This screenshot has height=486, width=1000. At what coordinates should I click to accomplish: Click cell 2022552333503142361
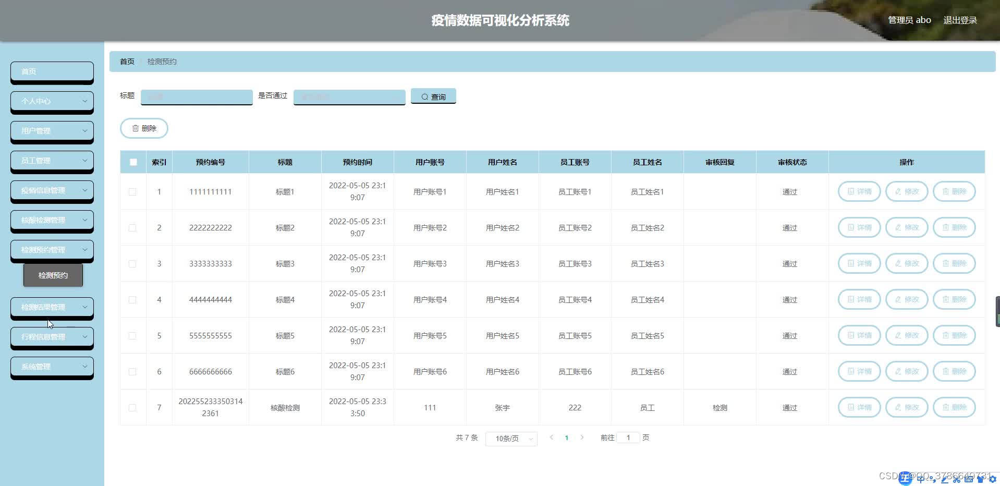click(211, 407)
